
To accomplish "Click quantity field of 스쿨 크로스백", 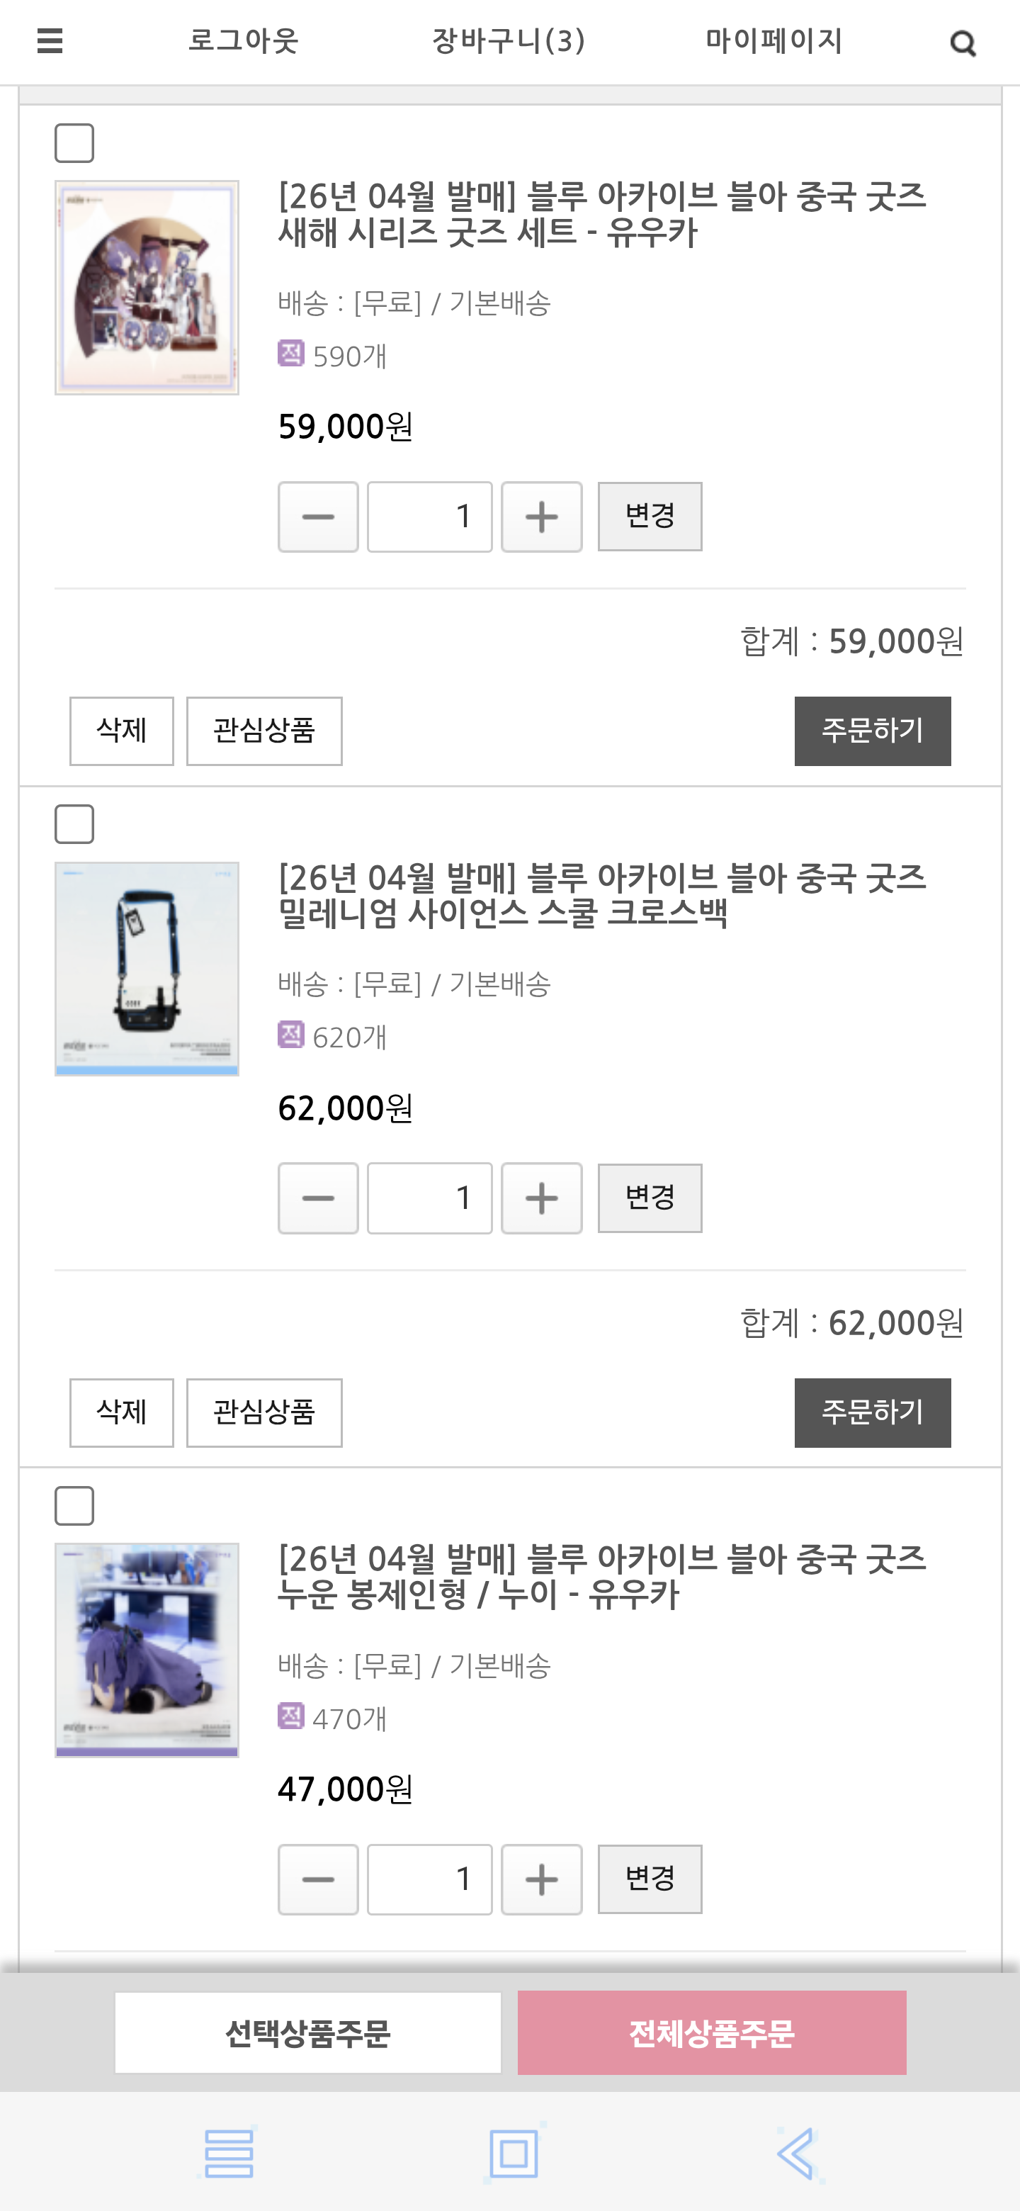I will tap(430, 1198).
